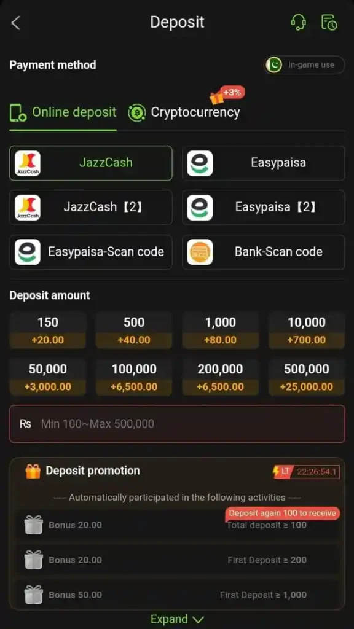Tap the Bank-Scan code card icon

point(200,252)
